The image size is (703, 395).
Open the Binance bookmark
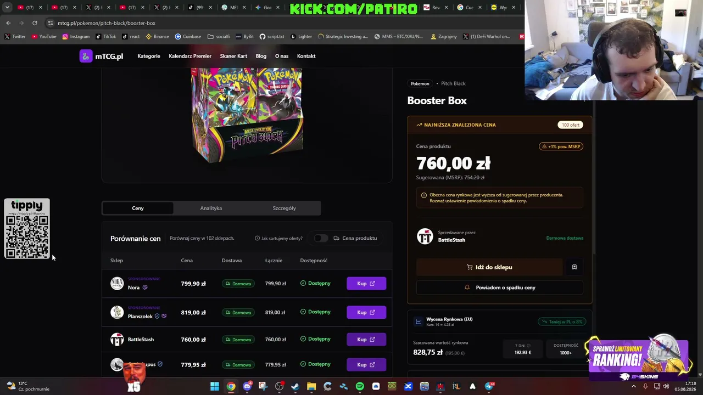pos(157,37)
